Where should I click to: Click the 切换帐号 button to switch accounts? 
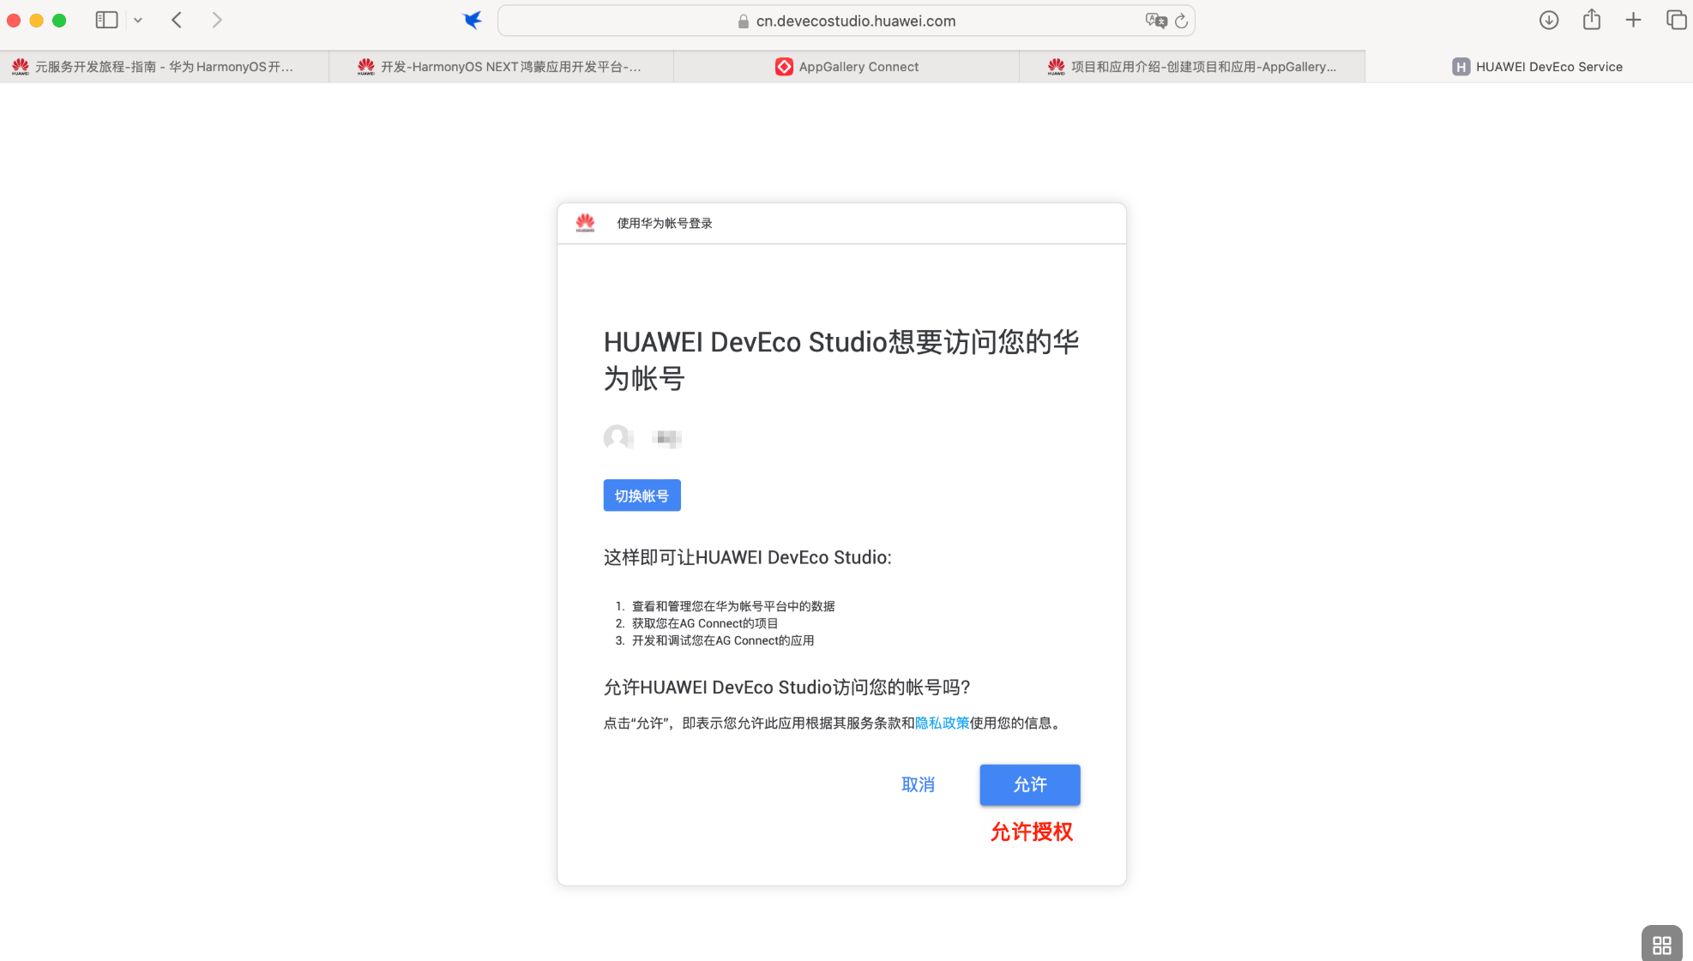[642, 495]
